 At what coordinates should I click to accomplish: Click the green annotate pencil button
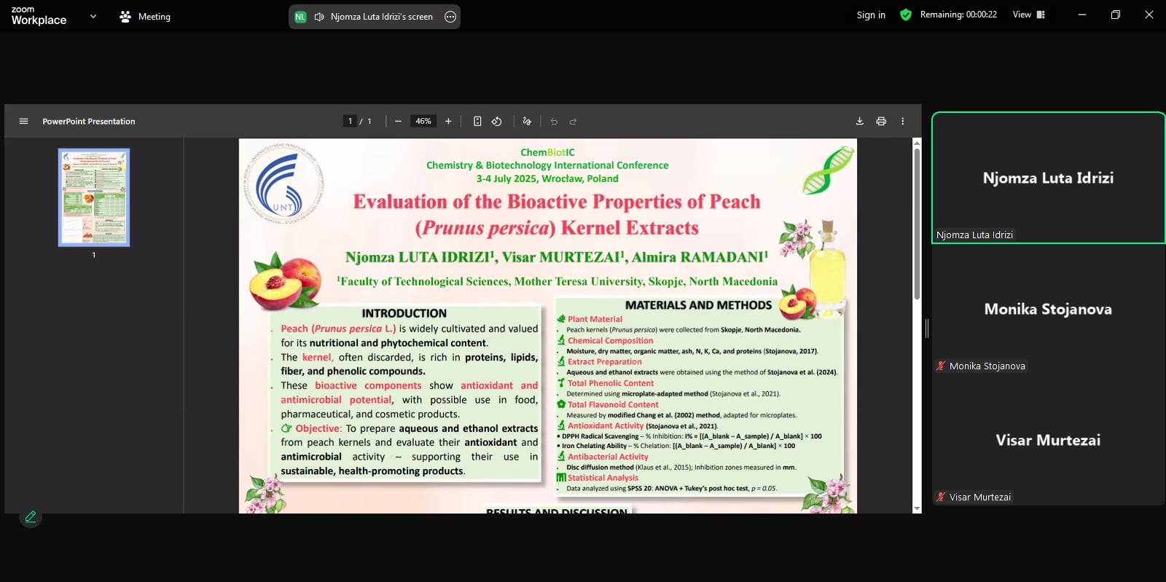pyautogui.click(x=31, y=516)
